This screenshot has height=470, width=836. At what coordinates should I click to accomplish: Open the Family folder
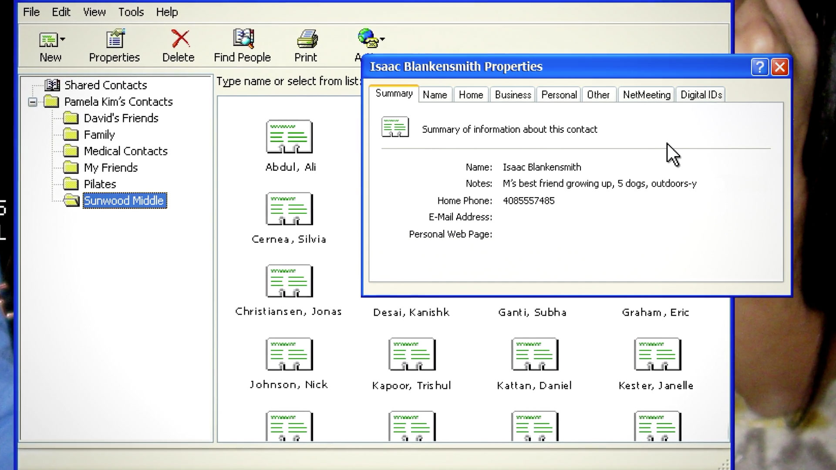[99, 135]
